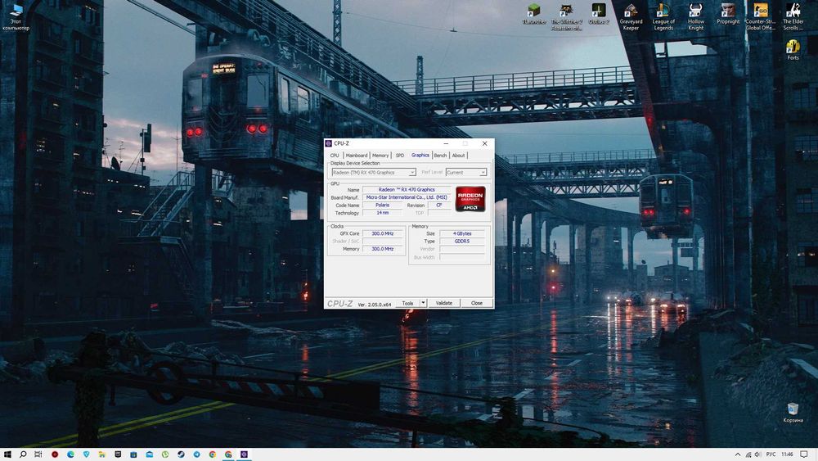Open the Graveyard Keeper desktop shortcut
Viewport: 818px width, 461px height.
pyautogui.click(x=631, y=16)
